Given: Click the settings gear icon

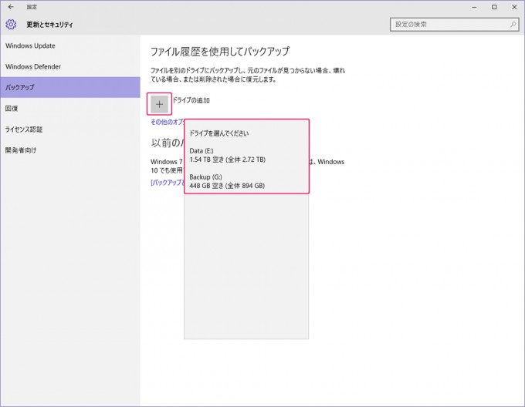Looking at the screenshot, I should coord(11,25).
